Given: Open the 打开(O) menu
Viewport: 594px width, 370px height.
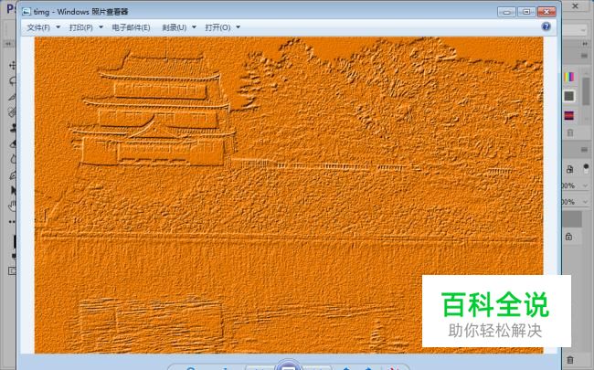Looking at the screenshot, I should click(x=217, y=27).
